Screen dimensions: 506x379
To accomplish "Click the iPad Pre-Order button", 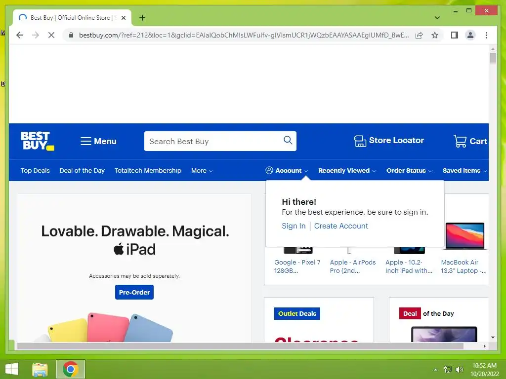I will [134, 292].
